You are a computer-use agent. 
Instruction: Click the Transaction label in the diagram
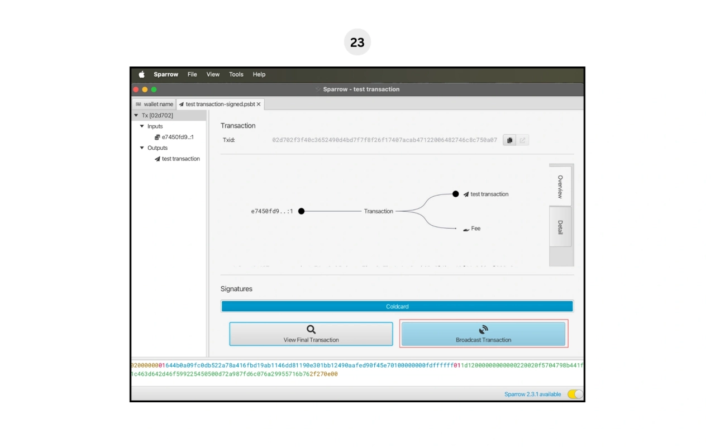[379, 211]
